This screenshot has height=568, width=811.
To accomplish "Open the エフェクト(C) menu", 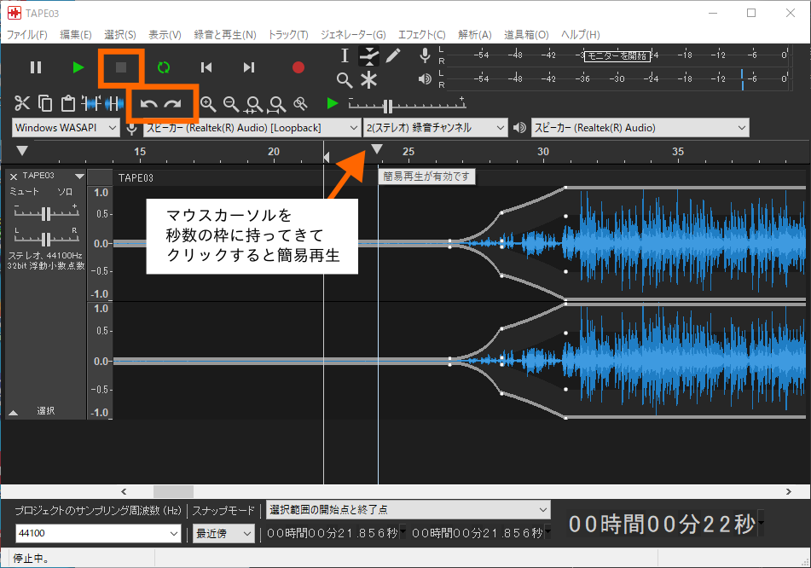I will pos(421,35).
